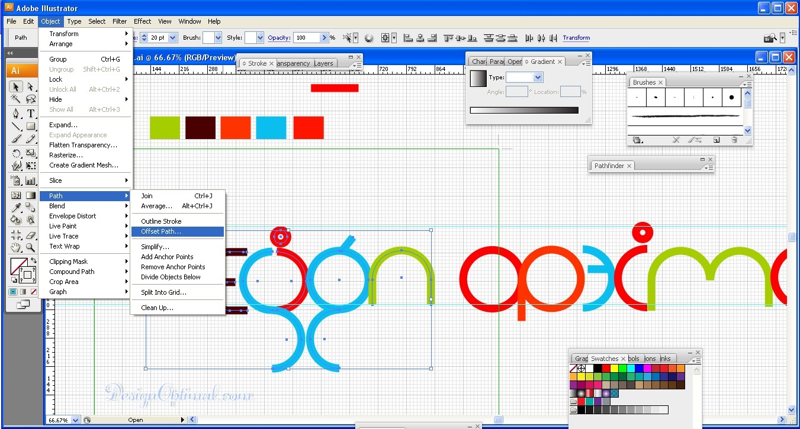Click the Opacity label link
This screenshot has width=800, height=429.
click(279, 38)
